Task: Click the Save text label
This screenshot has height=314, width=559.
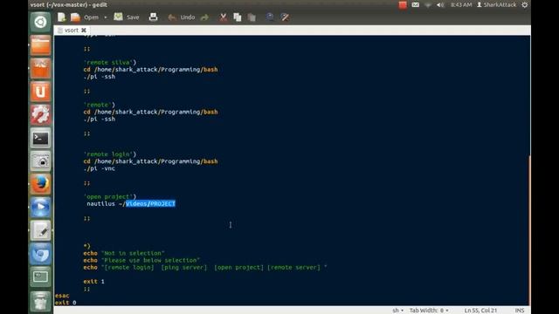Action: (x=133, y=17)
